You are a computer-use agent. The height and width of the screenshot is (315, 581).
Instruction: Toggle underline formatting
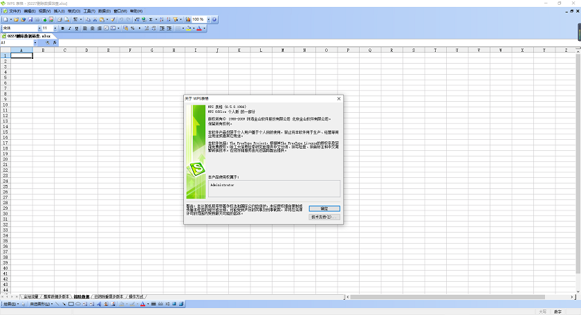tap(77, 28)
